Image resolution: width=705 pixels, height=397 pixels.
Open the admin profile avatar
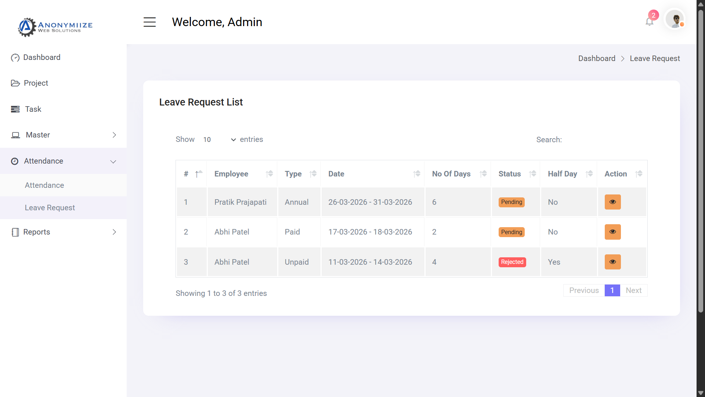point(675,19)
